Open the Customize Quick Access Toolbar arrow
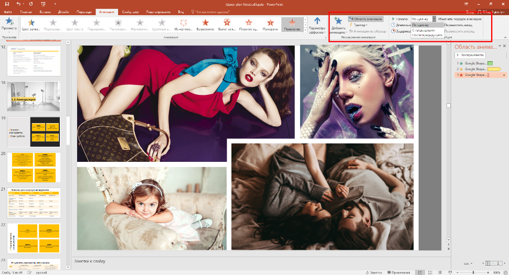The image size is (509, 275). pos(55,4)
